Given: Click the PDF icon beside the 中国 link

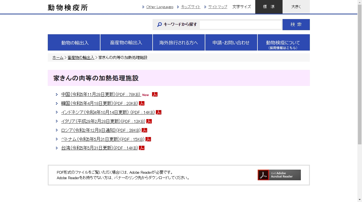Looking at the screenshot, I should [155, 94].
